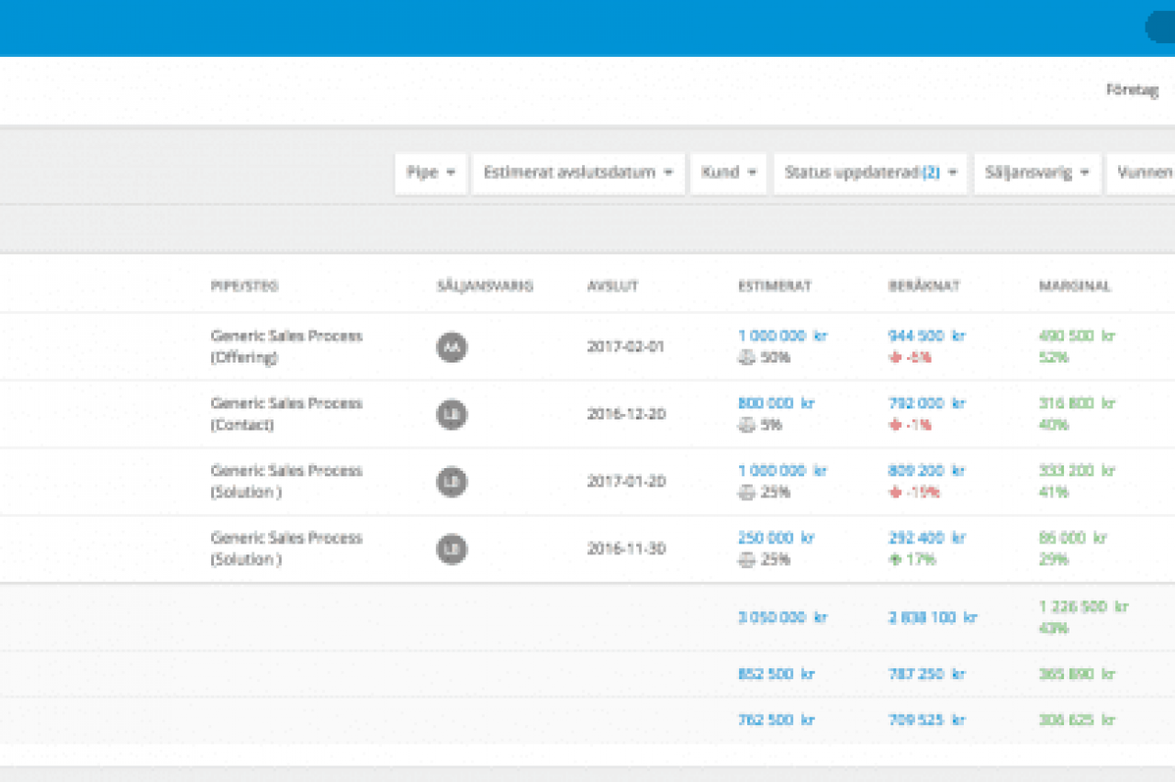Click the LE avatar in the 2016-11-30 row
This screenshot has height=782, width=1175.
pyautogui.click(x=452, y=549)
